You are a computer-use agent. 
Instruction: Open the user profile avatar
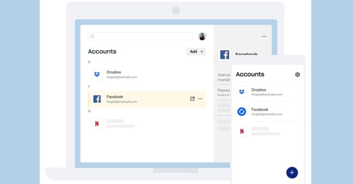(x=202, y=36)
